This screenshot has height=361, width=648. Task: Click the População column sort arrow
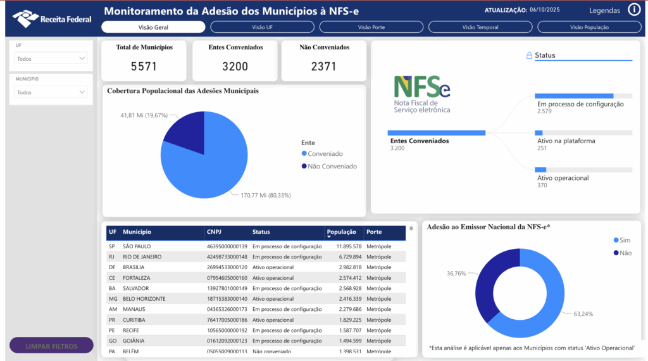pos(328,237)
